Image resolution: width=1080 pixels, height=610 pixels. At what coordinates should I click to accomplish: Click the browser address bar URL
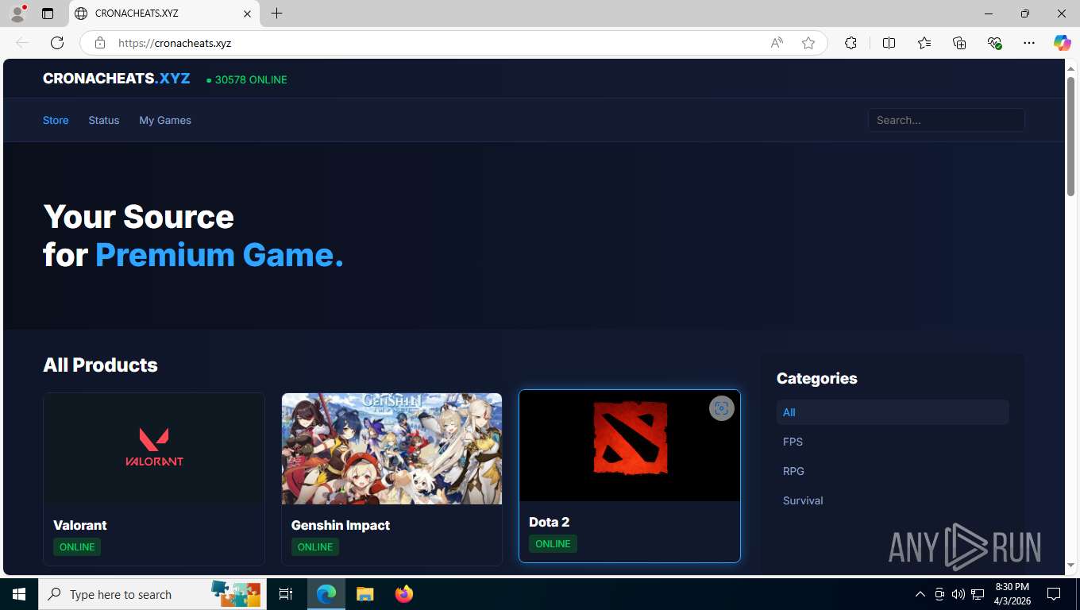(x=175, y=43)
